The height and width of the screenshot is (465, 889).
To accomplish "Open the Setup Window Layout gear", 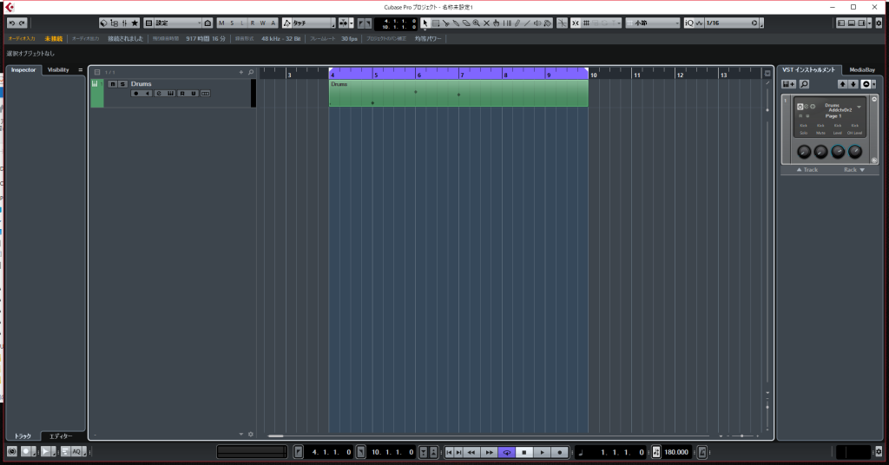I will (879, 23).
